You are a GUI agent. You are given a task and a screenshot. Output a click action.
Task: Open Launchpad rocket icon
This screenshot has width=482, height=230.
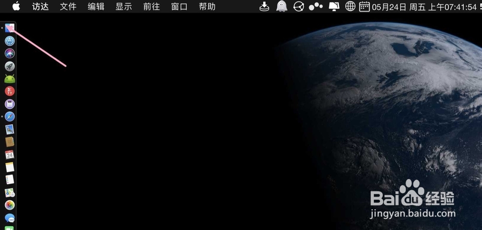[10, 66]
